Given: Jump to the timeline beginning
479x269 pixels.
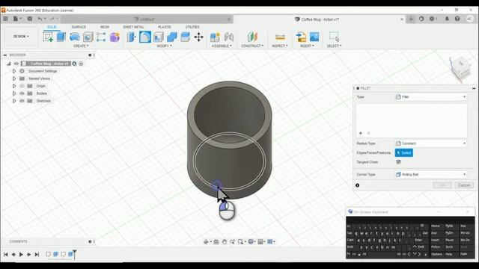Looking at the screenshot, I should 6,254.
